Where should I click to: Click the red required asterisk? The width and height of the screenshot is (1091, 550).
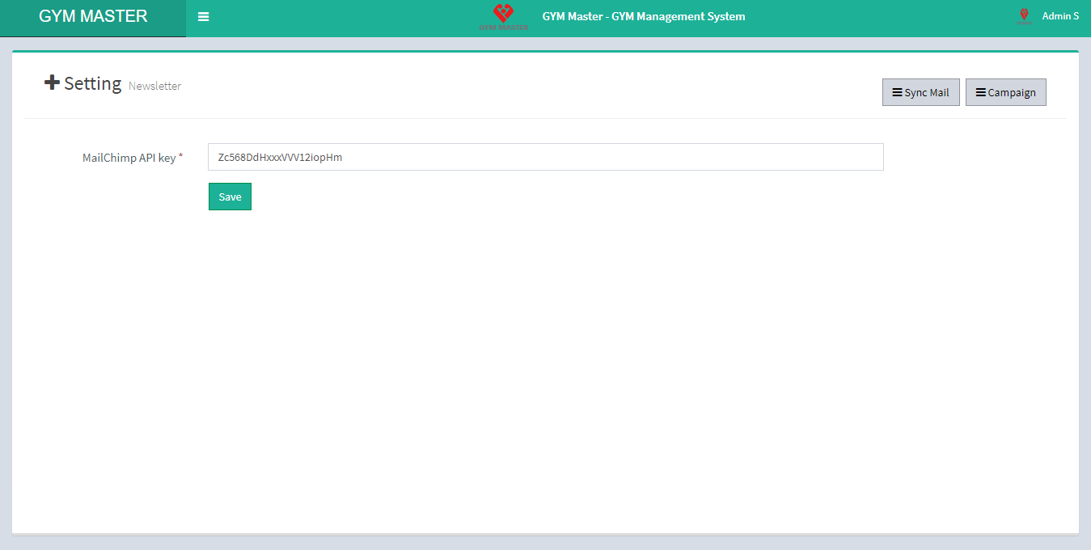181,157
